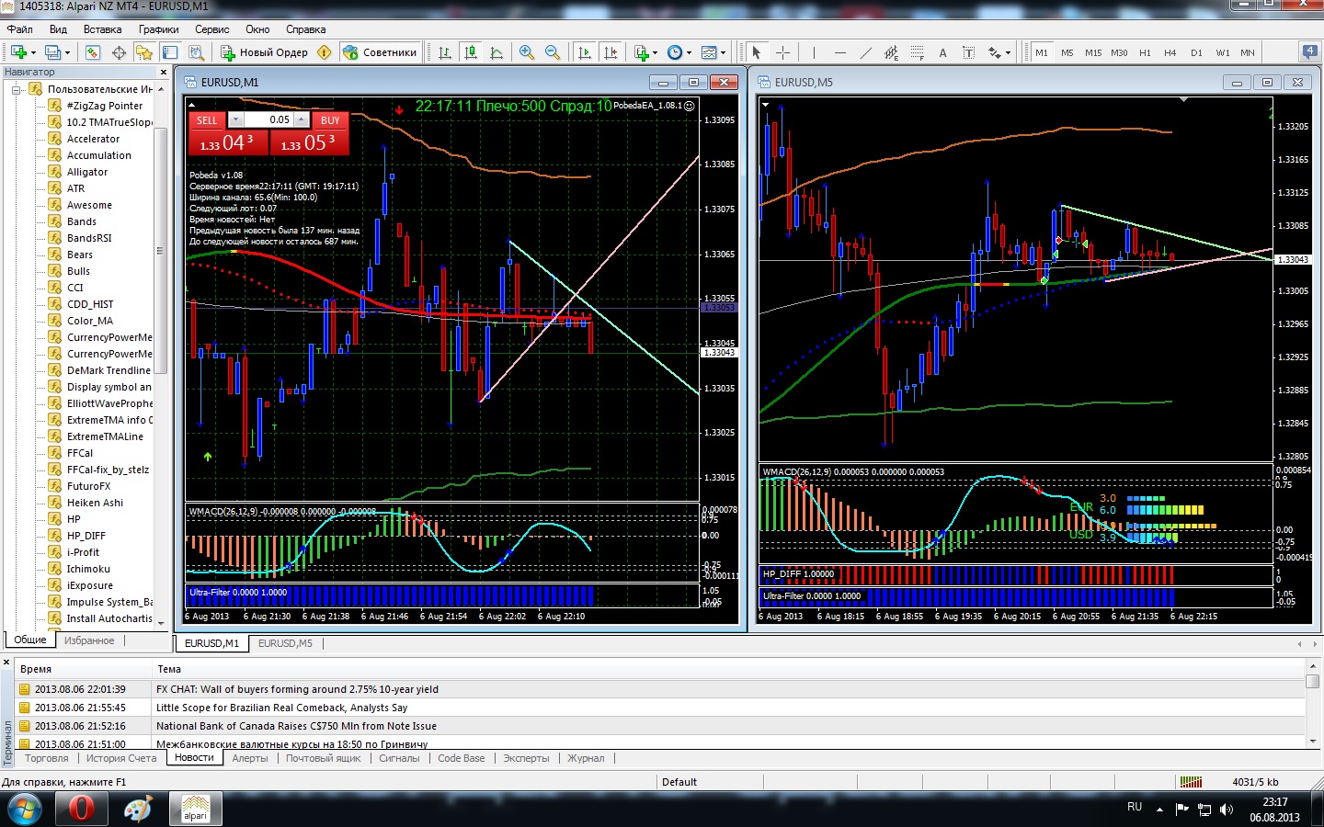Open Opera browser from the taskbar
The height and width of the screenshot is (827, 1324).
click(x=81, y=810)
